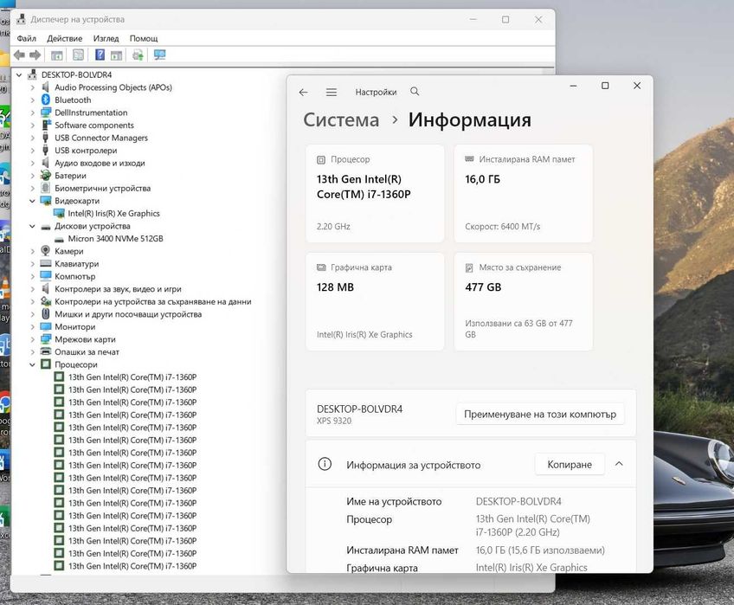The width and height of the screenshot is (734, 605).
Task: Toggle the console tree toolbar icon
Action: [x=56, y=55]
